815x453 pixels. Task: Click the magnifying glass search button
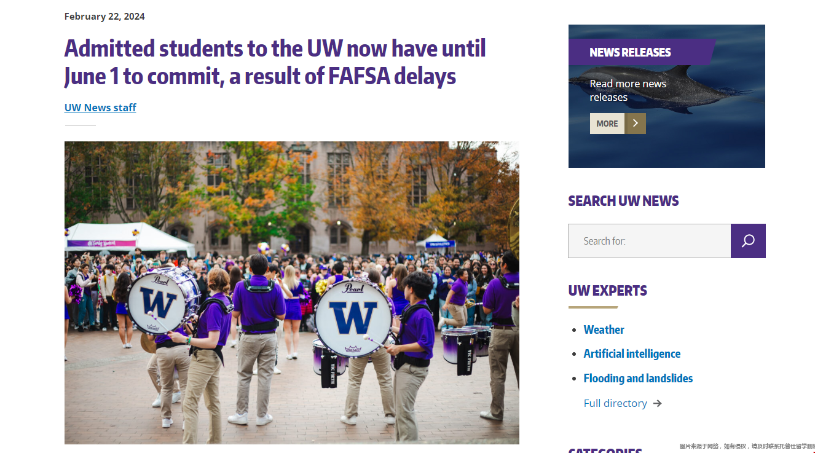pyautogui.click(x=748, y=241)
